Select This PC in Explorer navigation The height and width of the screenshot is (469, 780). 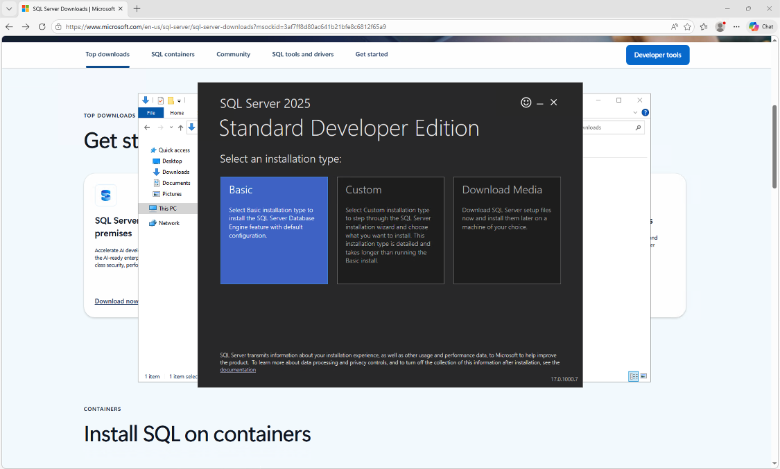168,208
